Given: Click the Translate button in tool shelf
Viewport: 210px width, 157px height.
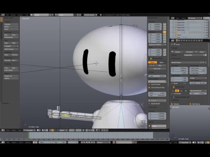Looking at the screenshot, I should (x=11, y=24).
